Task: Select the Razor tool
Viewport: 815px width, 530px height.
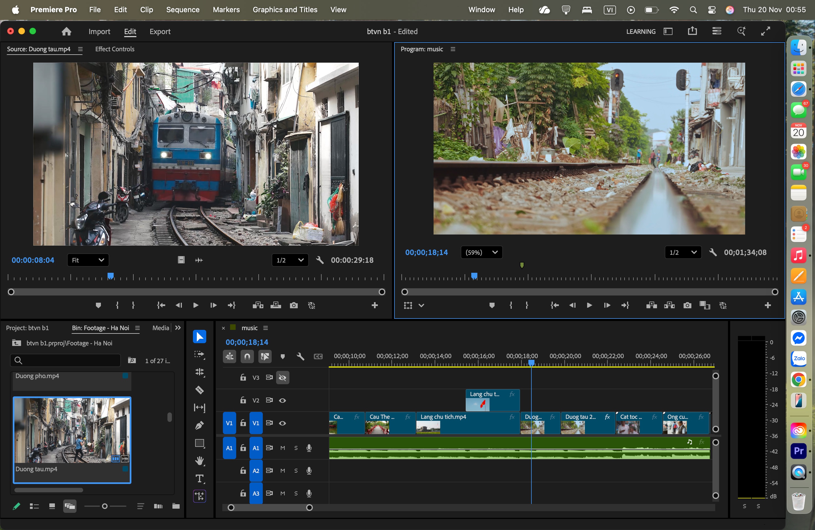Action: pos(199,390)
